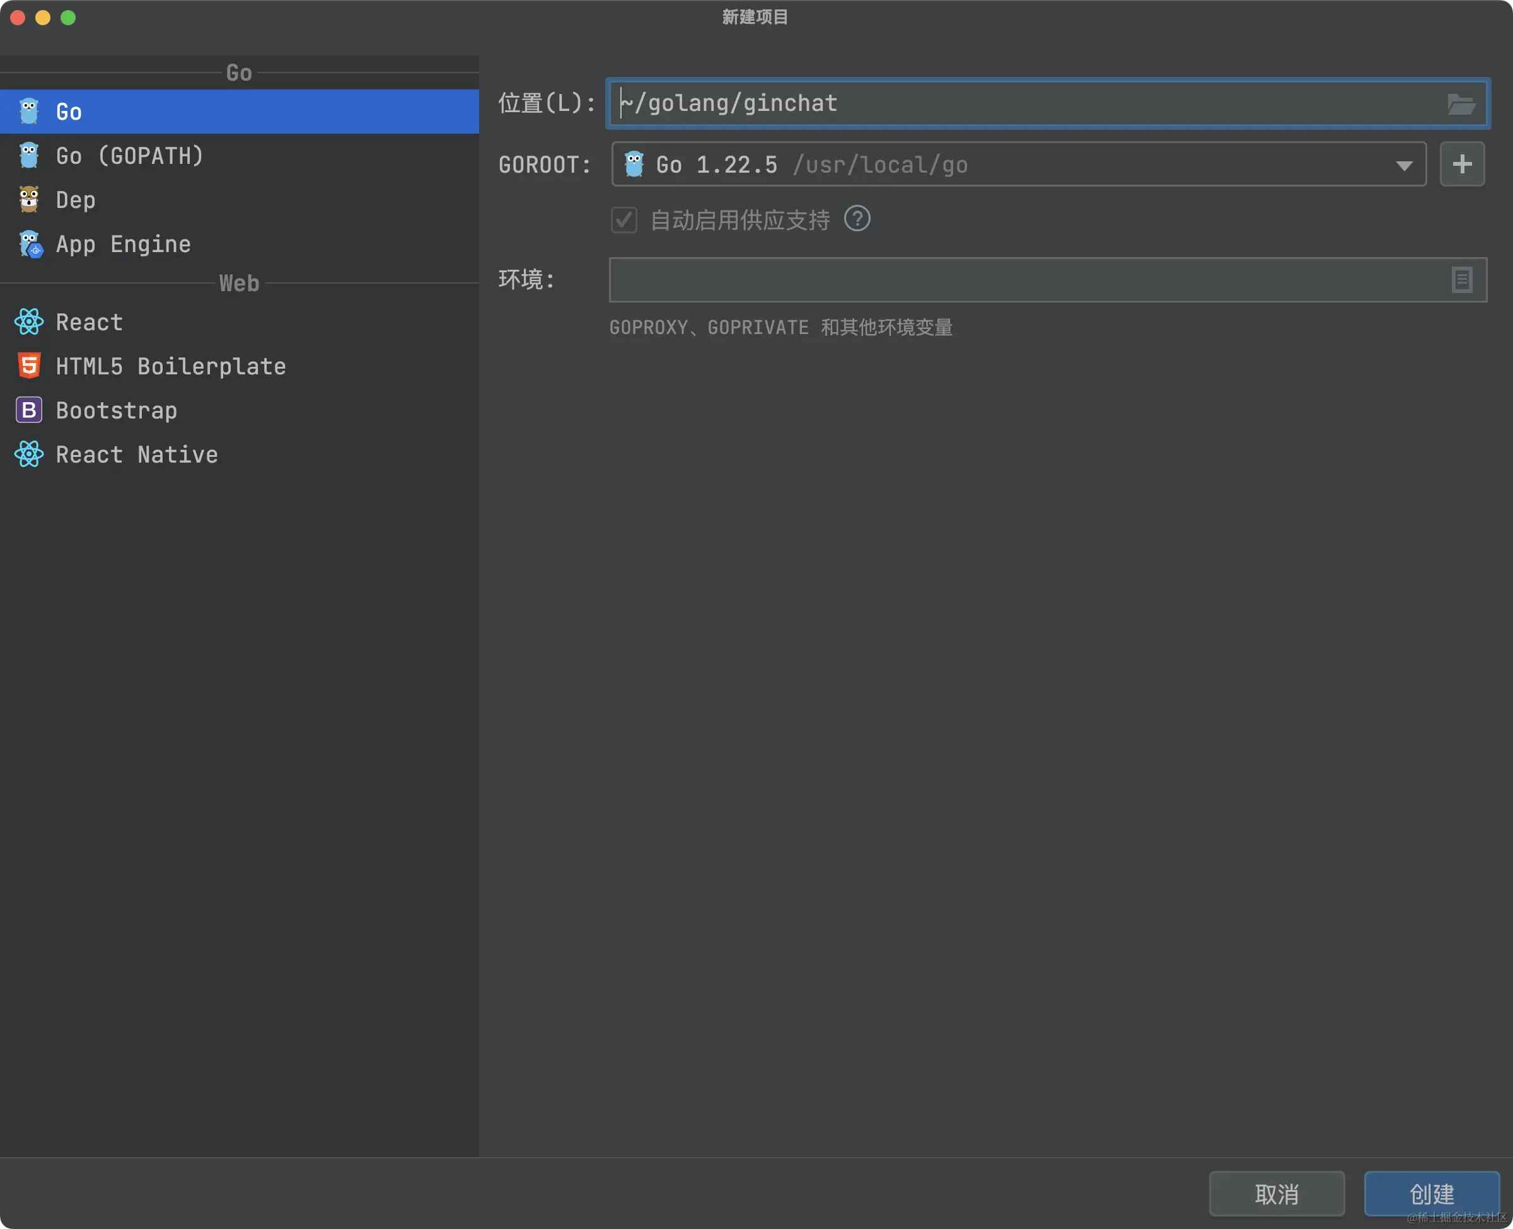
Task: Select Go (GOPATH) project type
Action: 130,156
